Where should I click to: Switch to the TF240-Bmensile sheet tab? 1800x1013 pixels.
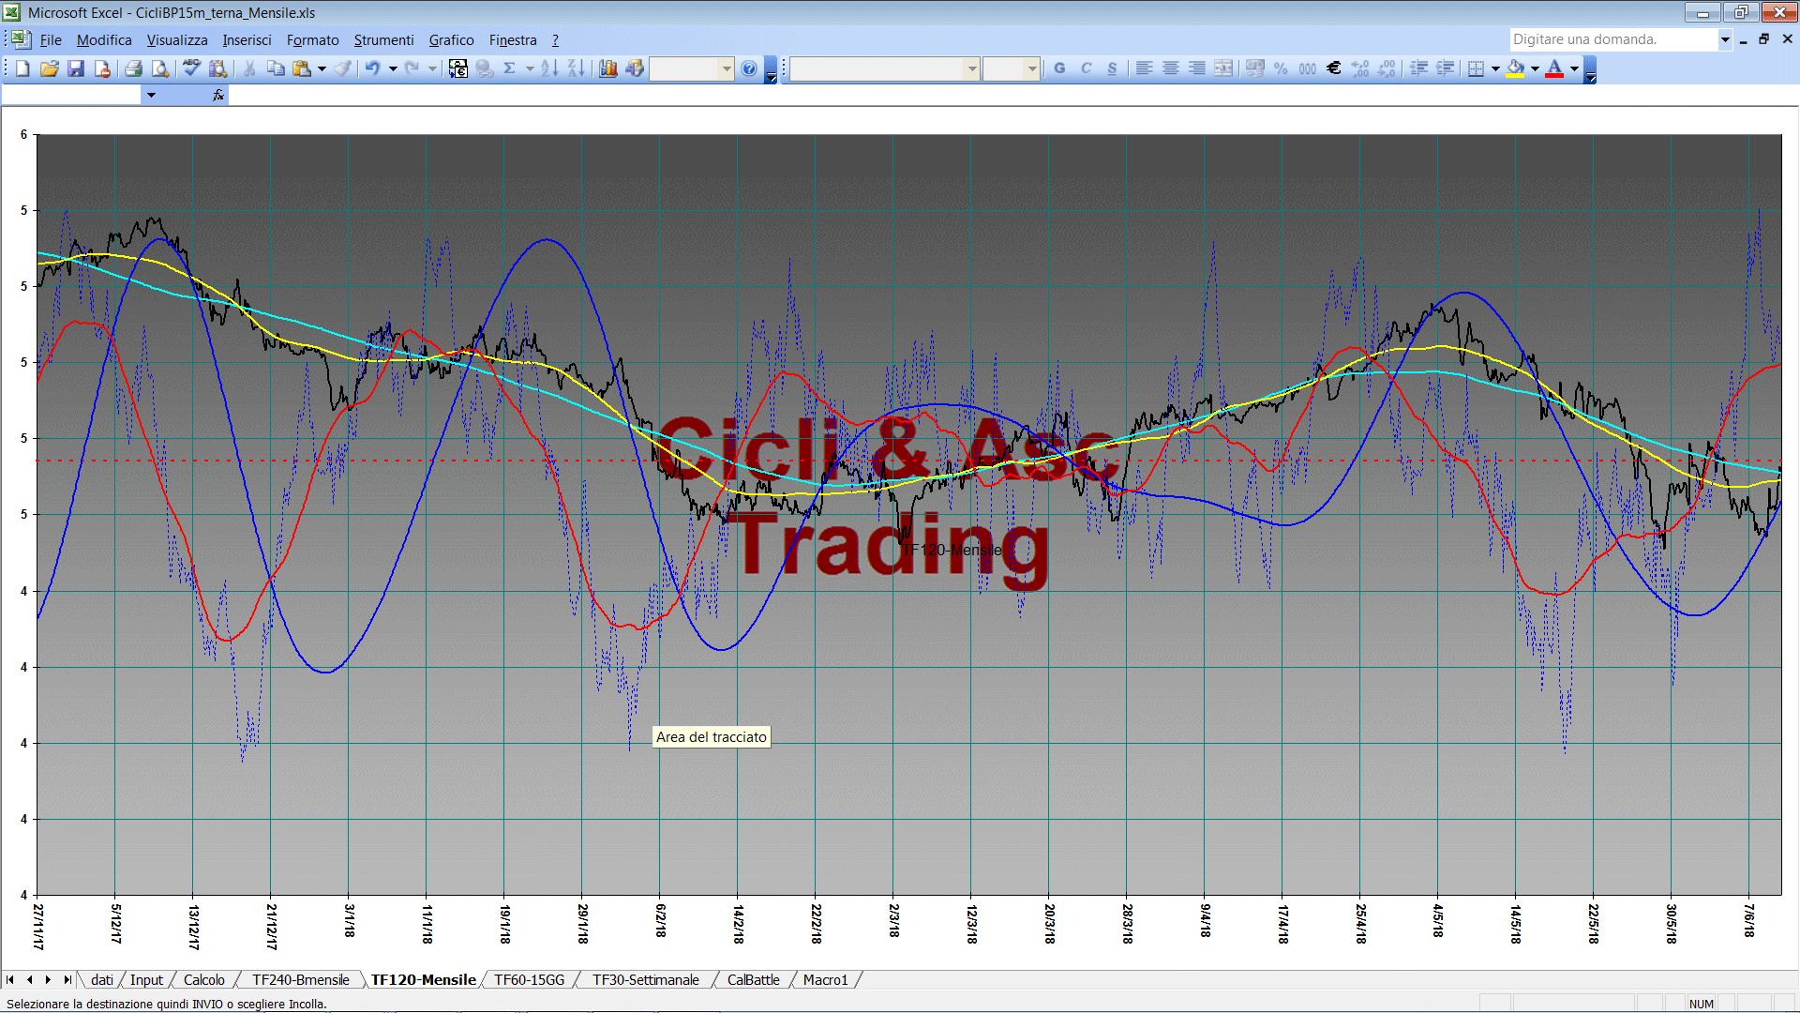[x=300, y=979]
